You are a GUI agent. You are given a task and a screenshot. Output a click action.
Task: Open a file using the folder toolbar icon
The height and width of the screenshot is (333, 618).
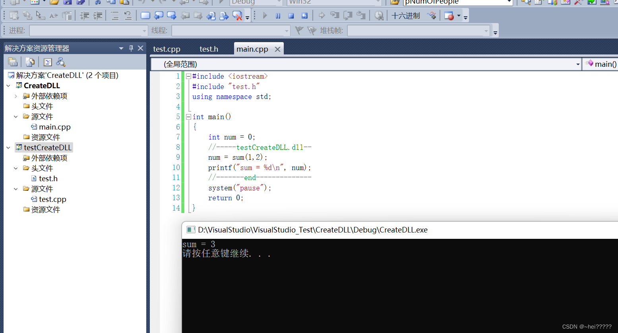tap(54, 3)
